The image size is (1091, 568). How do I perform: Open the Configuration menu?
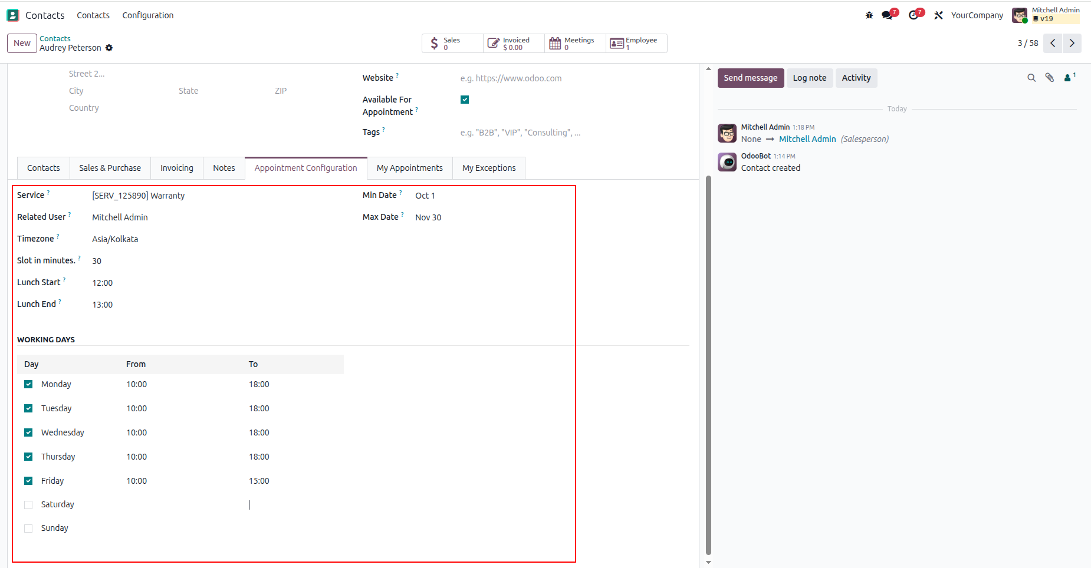pos(148,15)
